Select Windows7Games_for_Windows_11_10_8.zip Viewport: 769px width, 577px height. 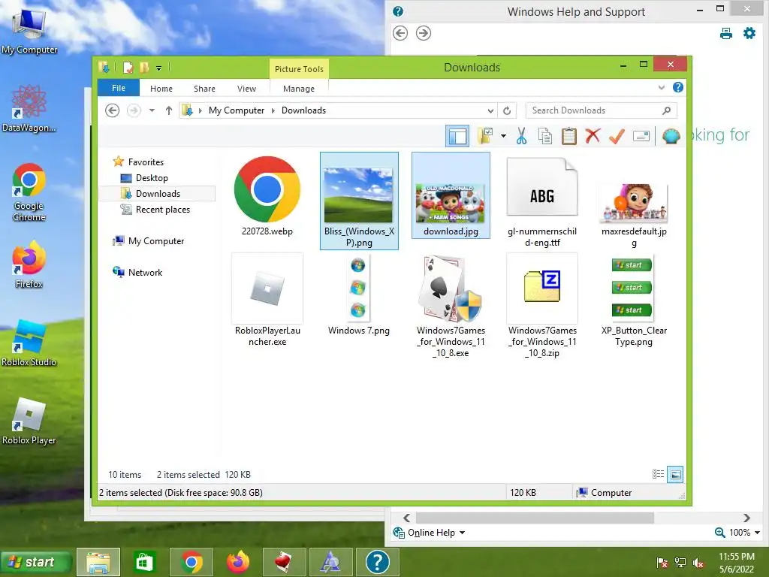(x=542, y=306)
